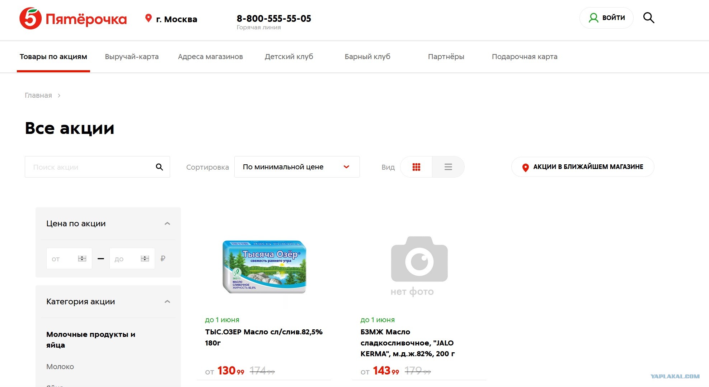
Task: Click the Пятёрочка logo
Action: pos(73,19)
